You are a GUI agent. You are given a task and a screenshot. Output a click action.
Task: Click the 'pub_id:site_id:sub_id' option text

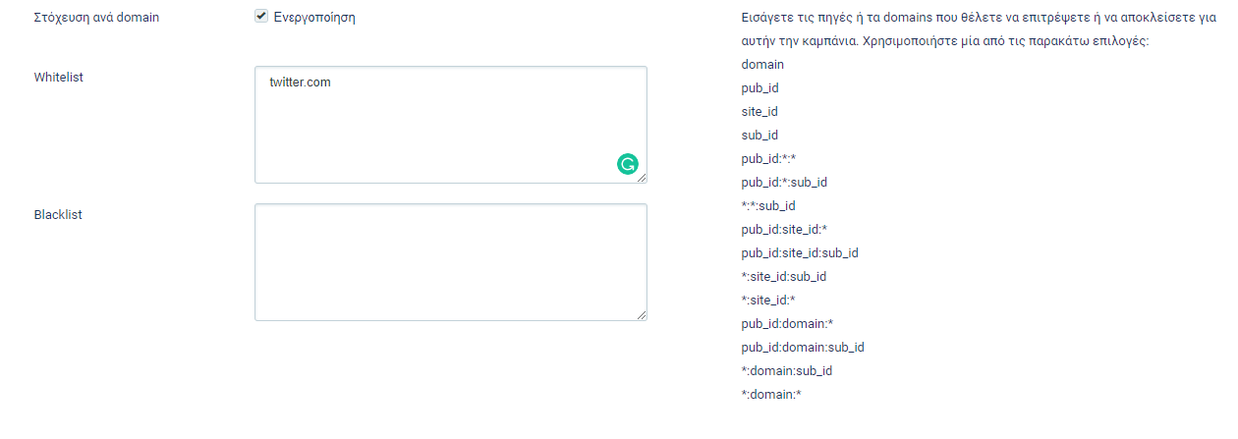pyautogui.click(x=800, y=252)
